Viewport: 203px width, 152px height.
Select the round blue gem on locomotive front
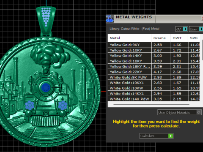[x=46, y=87]
